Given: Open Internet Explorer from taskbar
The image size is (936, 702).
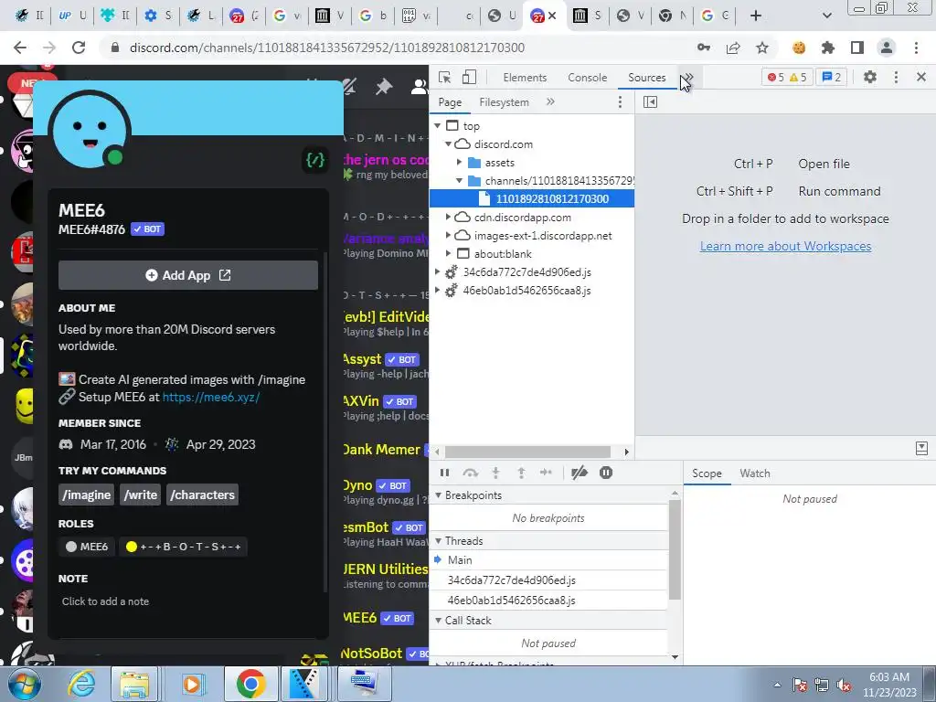Looking at the screenshot, I should click(x=80, y=684).
